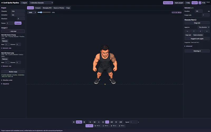Screen dimensions: 211x132
Task: Expand the Sequence section
Action: [5, 84]
